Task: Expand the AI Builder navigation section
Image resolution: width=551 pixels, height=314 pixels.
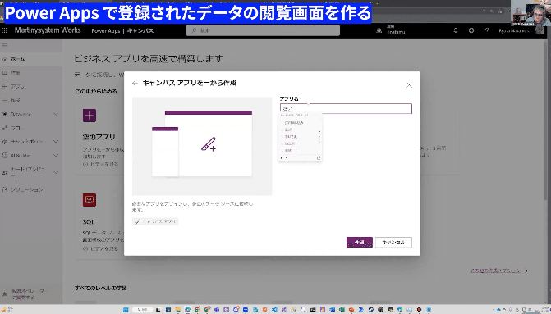Action: point(56,156)
